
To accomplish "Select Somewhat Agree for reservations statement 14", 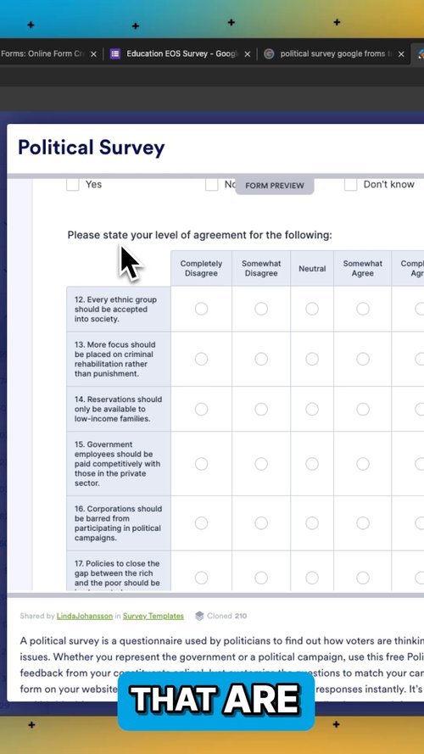I will click(x=363, y=409).
